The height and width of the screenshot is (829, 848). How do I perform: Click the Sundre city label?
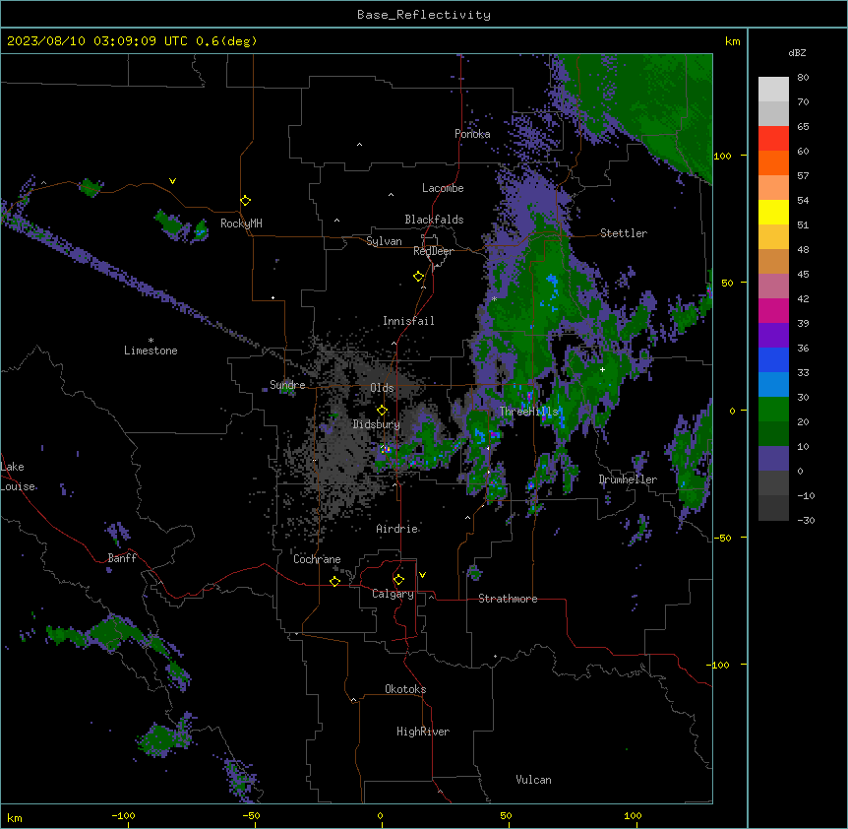(287, 385)
